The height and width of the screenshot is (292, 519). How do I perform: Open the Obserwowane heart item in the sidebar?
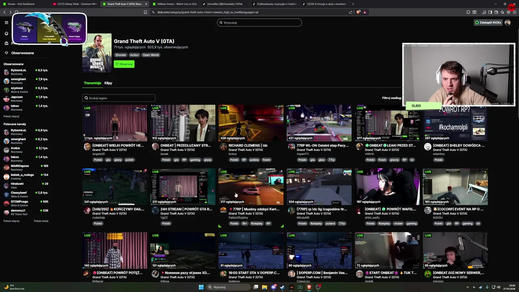pyautogui.click(x=19, y=53)
